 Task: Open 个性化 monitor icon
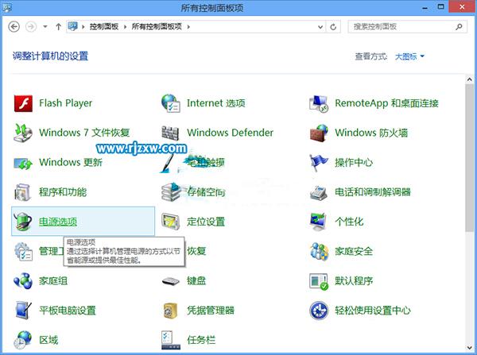click(x=319, y=222)
